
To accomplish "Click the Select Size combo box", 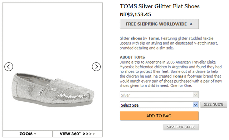I will (159, 105).
